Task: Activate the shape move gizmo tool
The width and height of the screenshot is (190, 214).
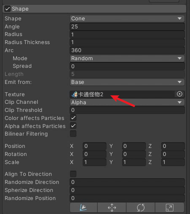Action: 112,207
